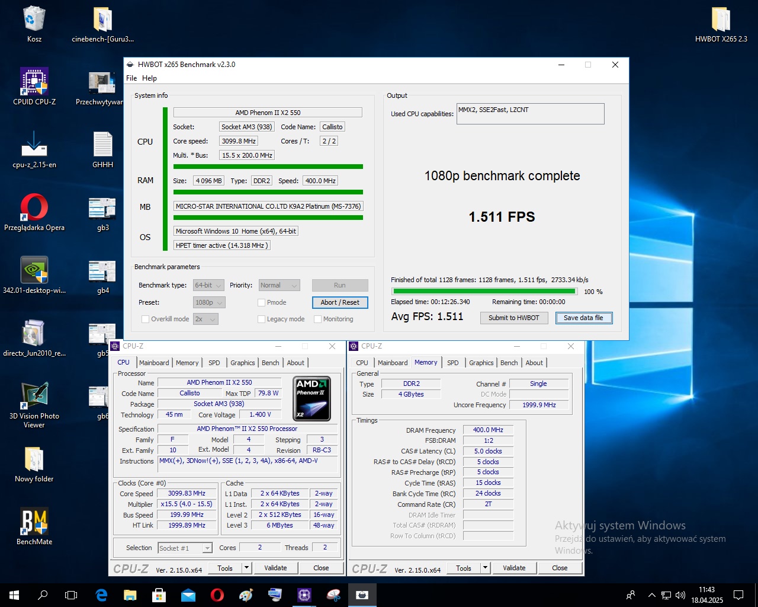Open the Priority Normal dropdown
Image resolution: width=758 pixels, height=607 pixels.
point(280,285)
